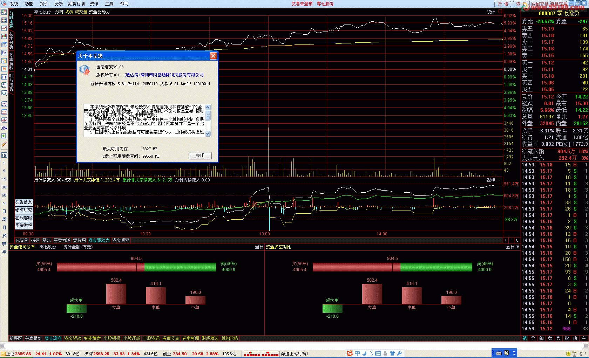Click the 在线客服 button

pos(24,218)
